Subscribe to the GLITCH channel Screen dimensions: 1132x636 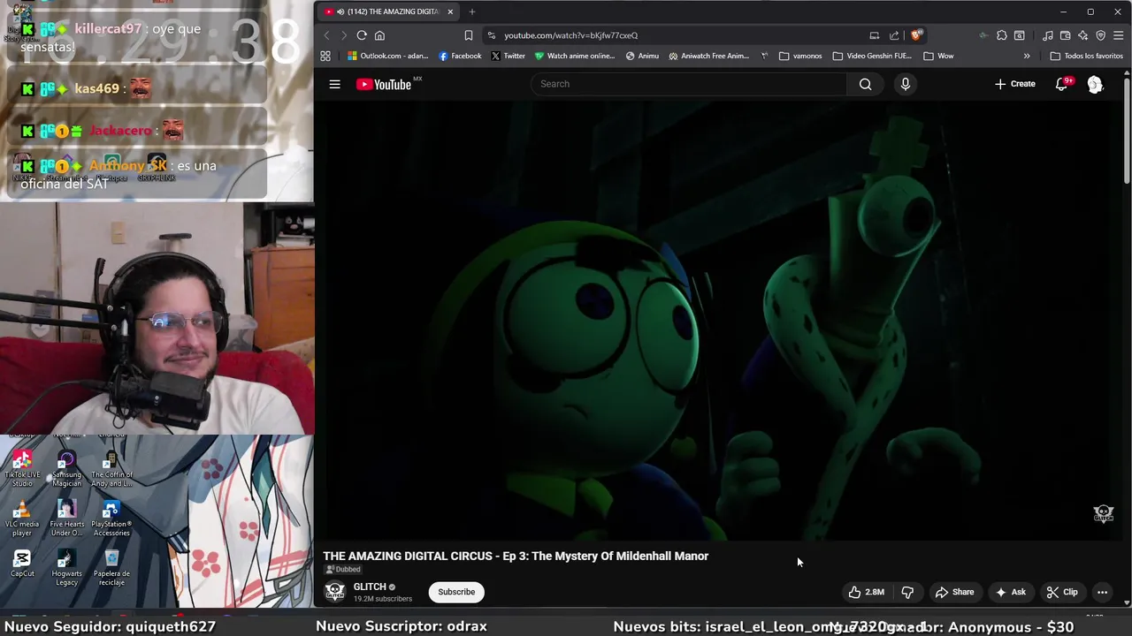pos(456,592)
